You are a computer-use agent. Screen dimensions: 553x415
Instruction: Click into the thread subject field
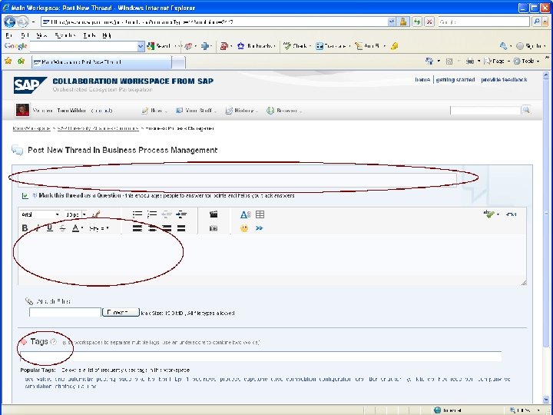237,179
